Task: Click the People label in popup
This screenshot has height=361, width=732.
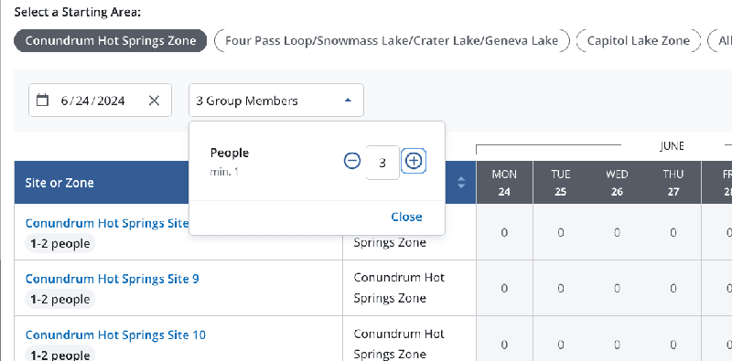Action: [230, 153]
